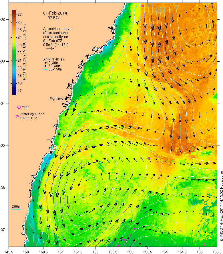Screen dimensions: 223x254
Task: Click the Argo marker at the top edge
Action: tap(142, 6)
